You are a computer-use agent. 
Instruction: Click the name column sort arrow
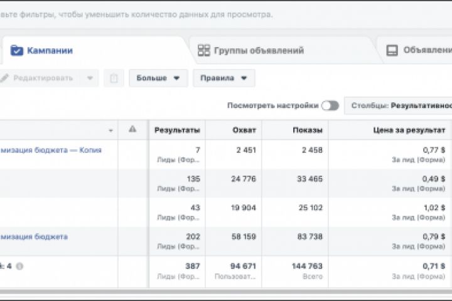click(111, 130)
